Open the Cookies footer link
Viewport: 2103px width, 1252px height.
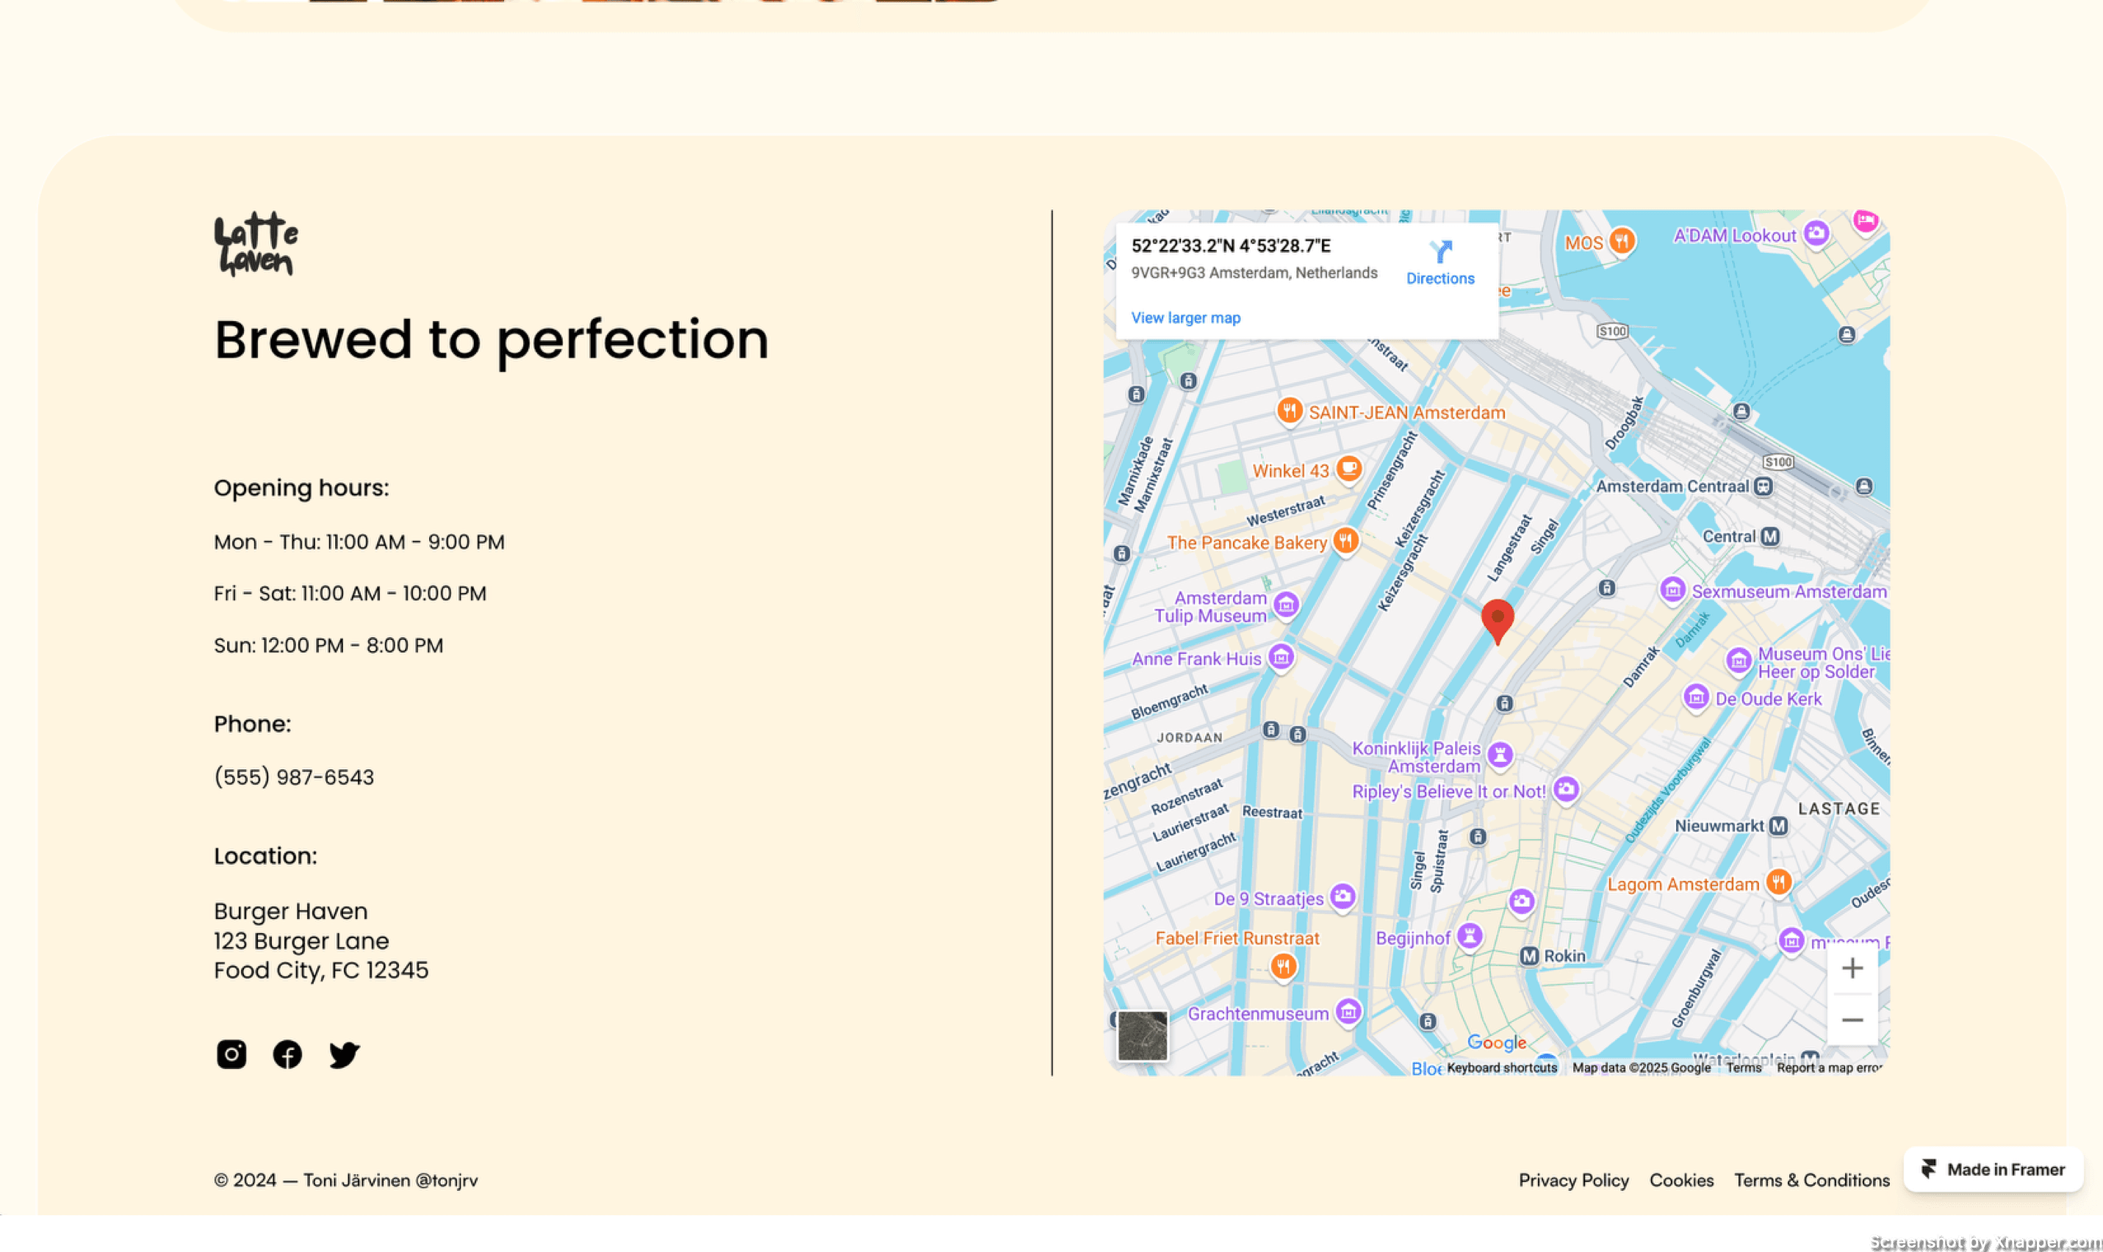pos(1681,1180)
